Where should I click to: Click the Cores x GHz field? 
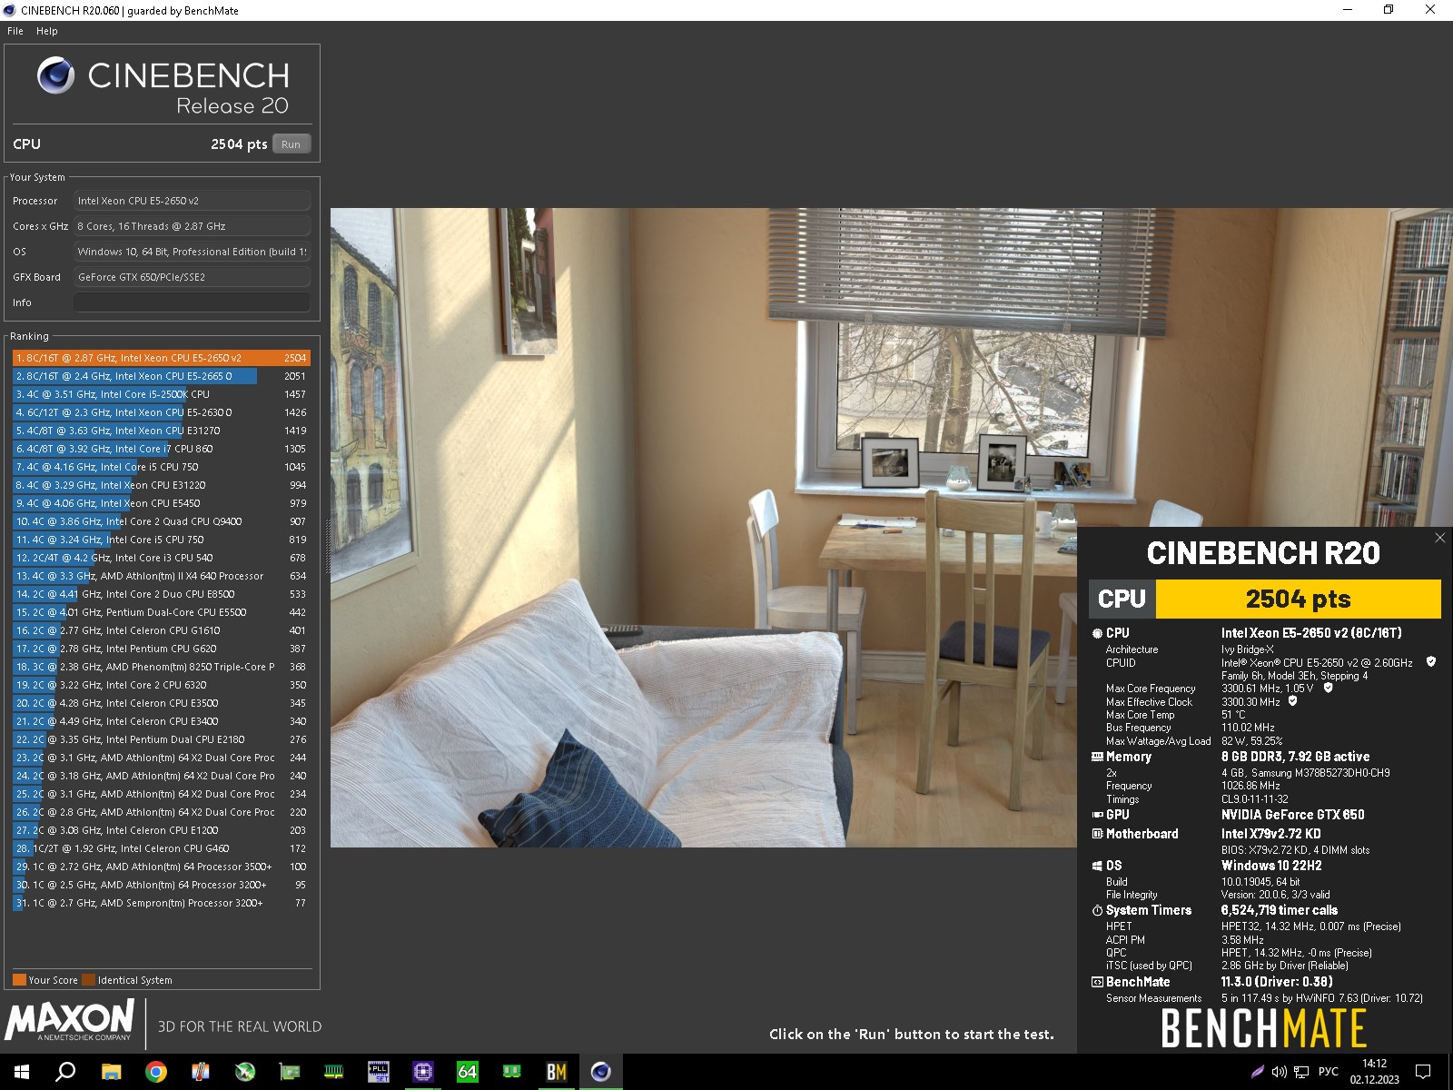[192, 226]
